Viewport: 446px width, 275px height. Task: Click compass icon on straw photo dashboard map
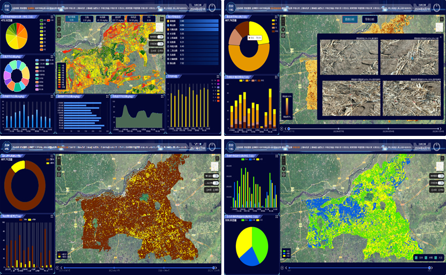pos(283,30)
